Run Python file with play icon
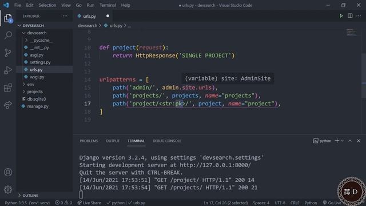366x206 pixels. [x=341, y=16]
